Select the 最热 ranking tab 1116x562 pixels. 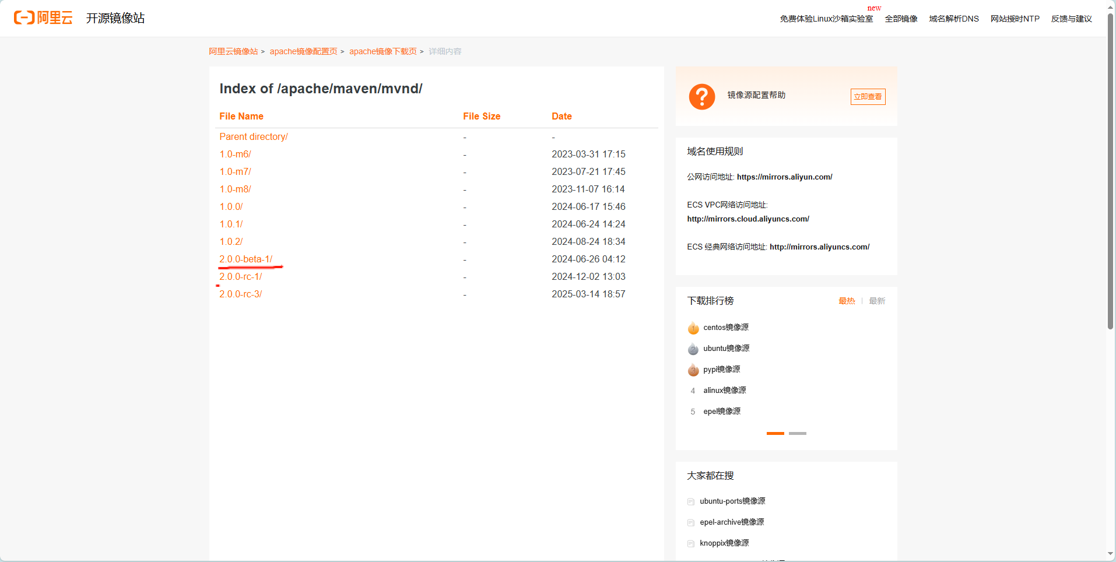[x=847, y=301]
